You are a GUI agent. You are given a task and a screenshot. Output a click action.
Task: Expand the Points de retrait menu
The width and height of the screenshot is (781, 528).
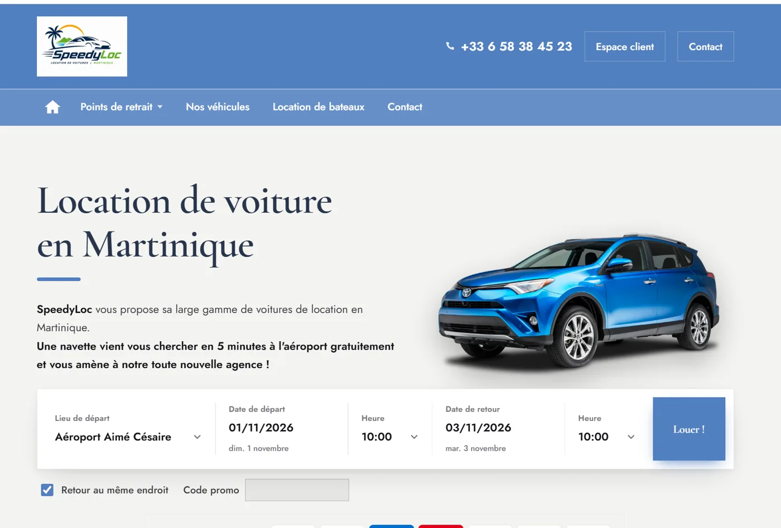[x=122, y=107]
